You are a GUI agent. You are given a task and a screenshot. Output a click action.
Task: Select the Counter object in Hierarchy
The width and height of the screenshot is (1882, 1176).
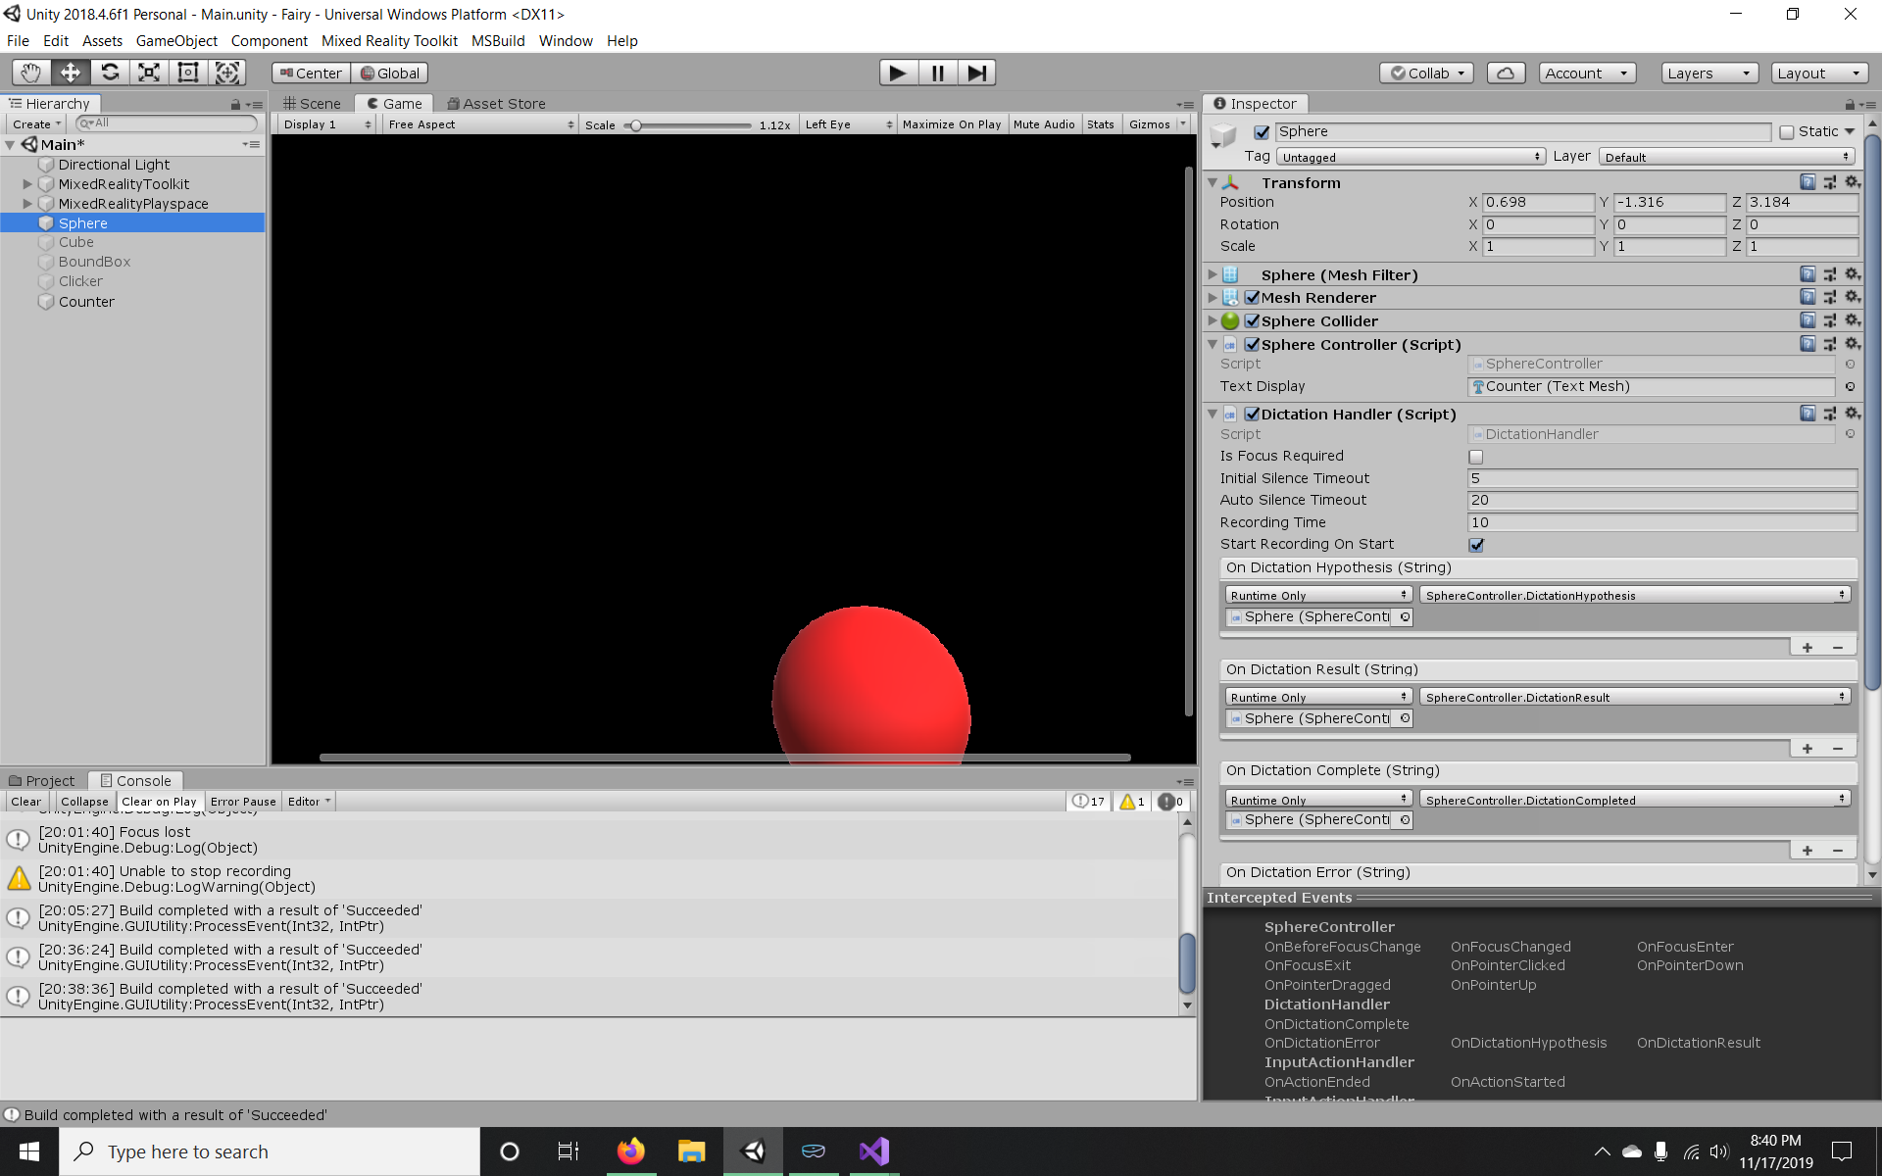[87, 302]
